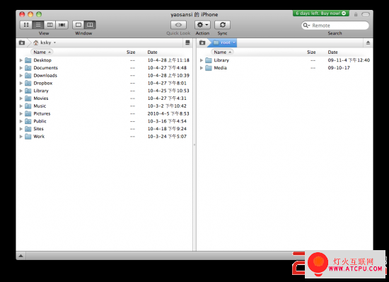Select single-pane window layout
389x282 pixels.
point(79,25)
